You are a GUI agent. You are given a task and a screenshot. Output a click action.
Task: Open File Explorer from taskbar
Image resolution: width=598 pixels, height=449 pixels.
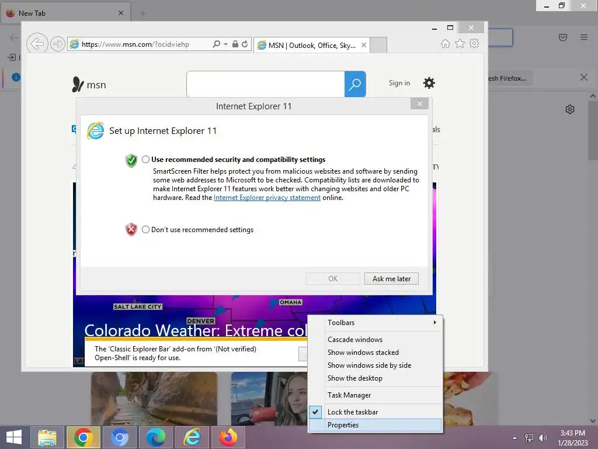[x=47, y=437]
